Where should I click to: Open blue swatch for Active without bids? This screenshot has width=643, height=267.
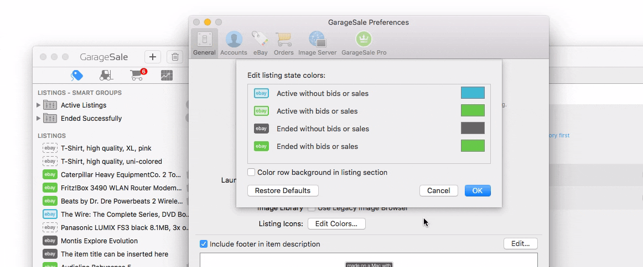473,93
